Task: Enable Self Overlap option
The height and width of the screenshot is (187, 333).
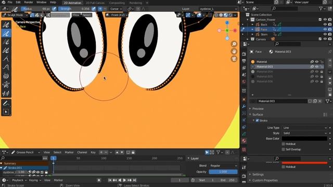Action: point(283,150)
